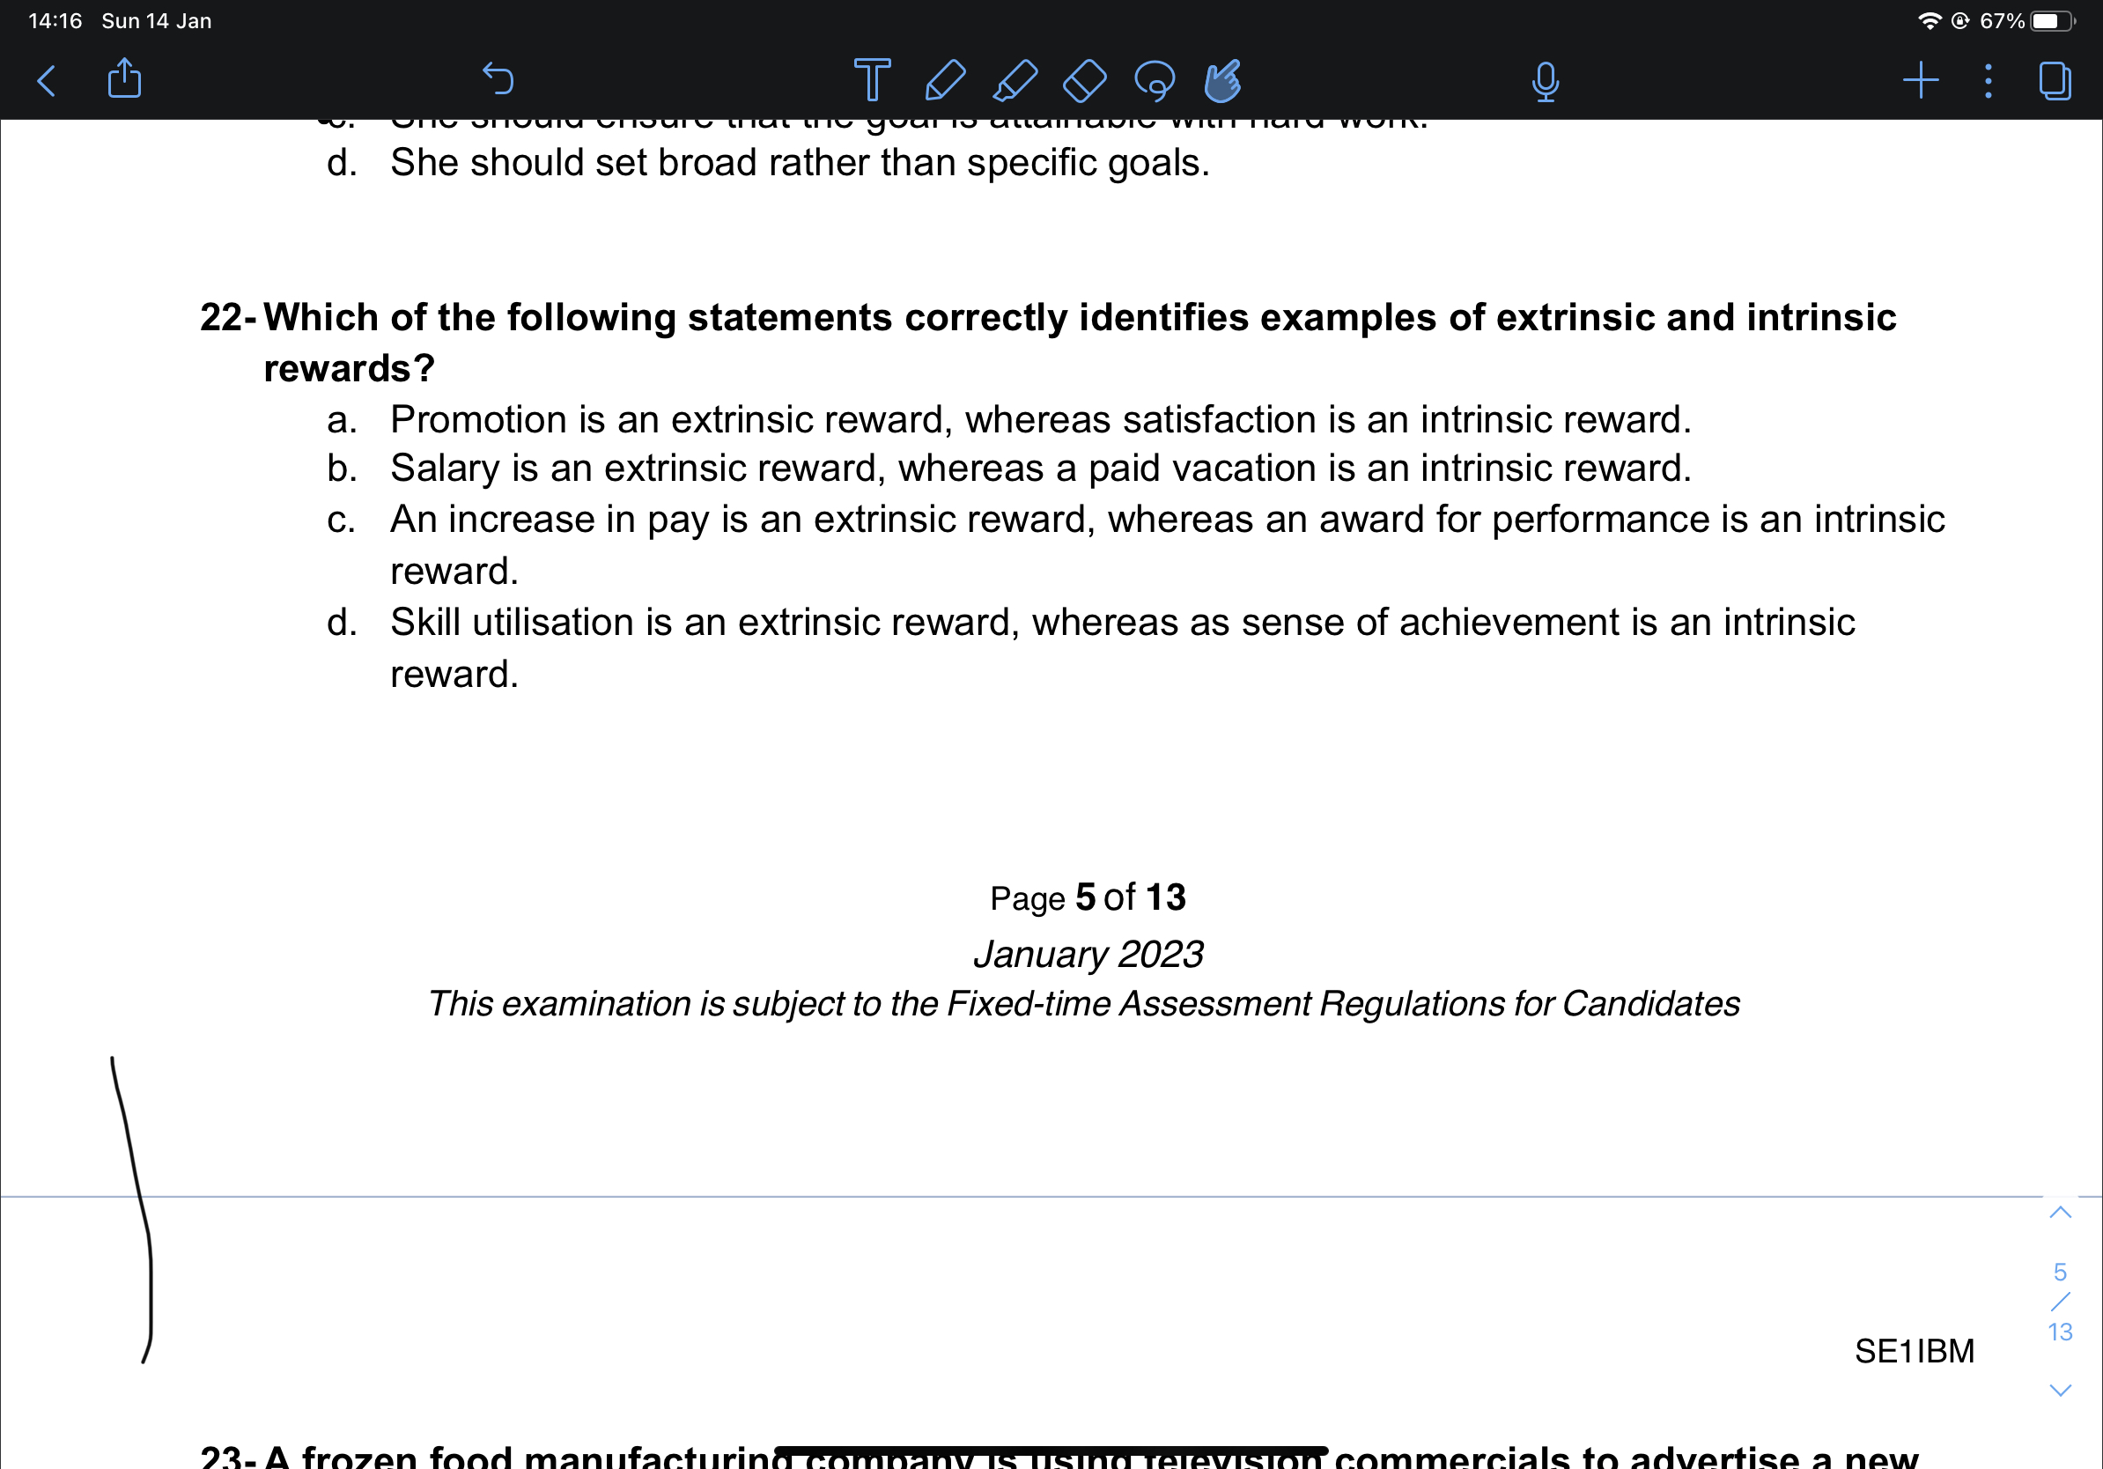Open the page manager view
This screenshot has height=1469, width=2103.
coord(2055,81)
